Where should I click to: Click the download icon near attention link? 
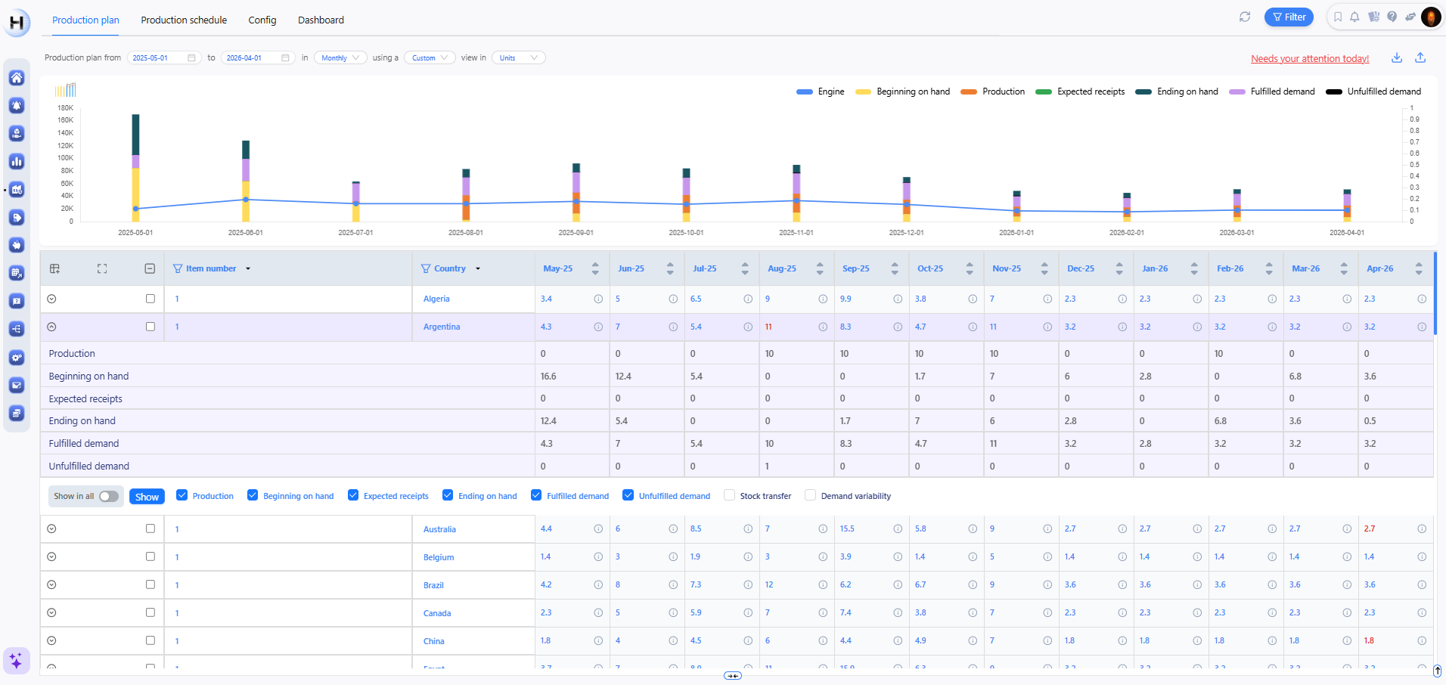pyautogui.click(x=1397, y=57)
